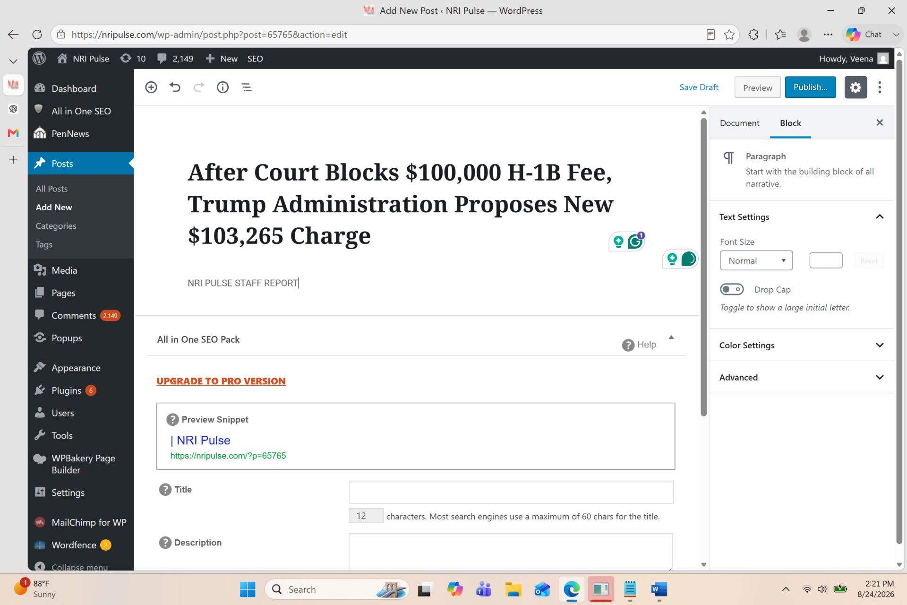Open updates icon showing 10
This screenshot has width=907, height=605.
point(133,59)
